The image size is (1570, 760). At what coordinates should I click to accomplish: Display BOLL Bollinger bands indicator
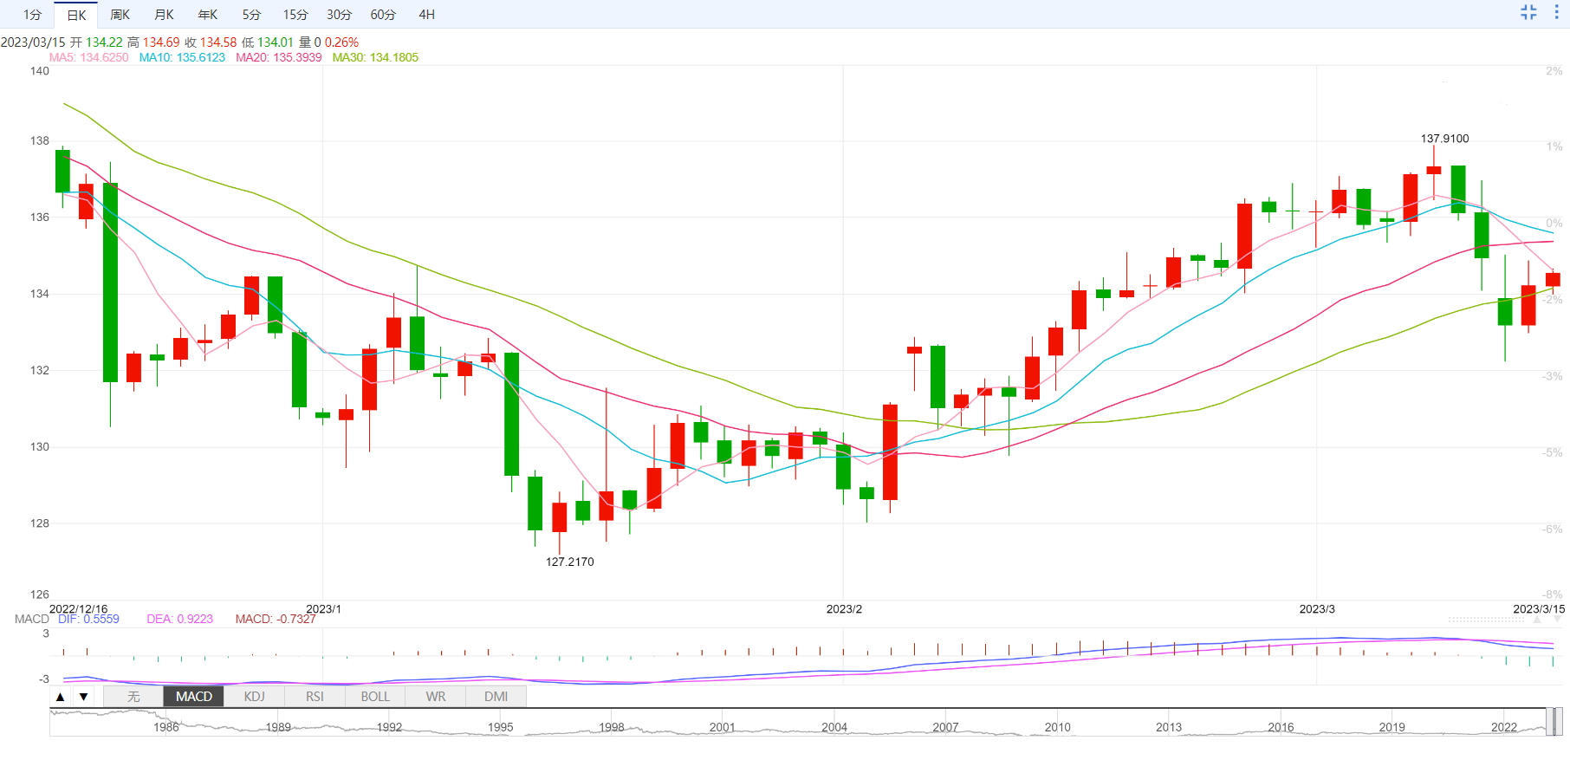[375, 697]
